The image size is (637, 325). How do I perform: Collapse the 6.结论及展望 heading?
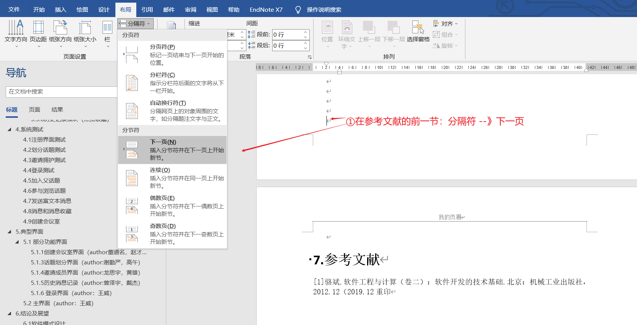[x=9, y=314]
